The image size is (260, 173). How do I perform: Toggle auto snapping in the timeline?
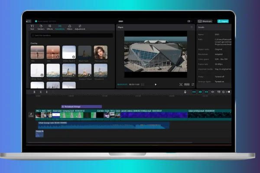200,92
